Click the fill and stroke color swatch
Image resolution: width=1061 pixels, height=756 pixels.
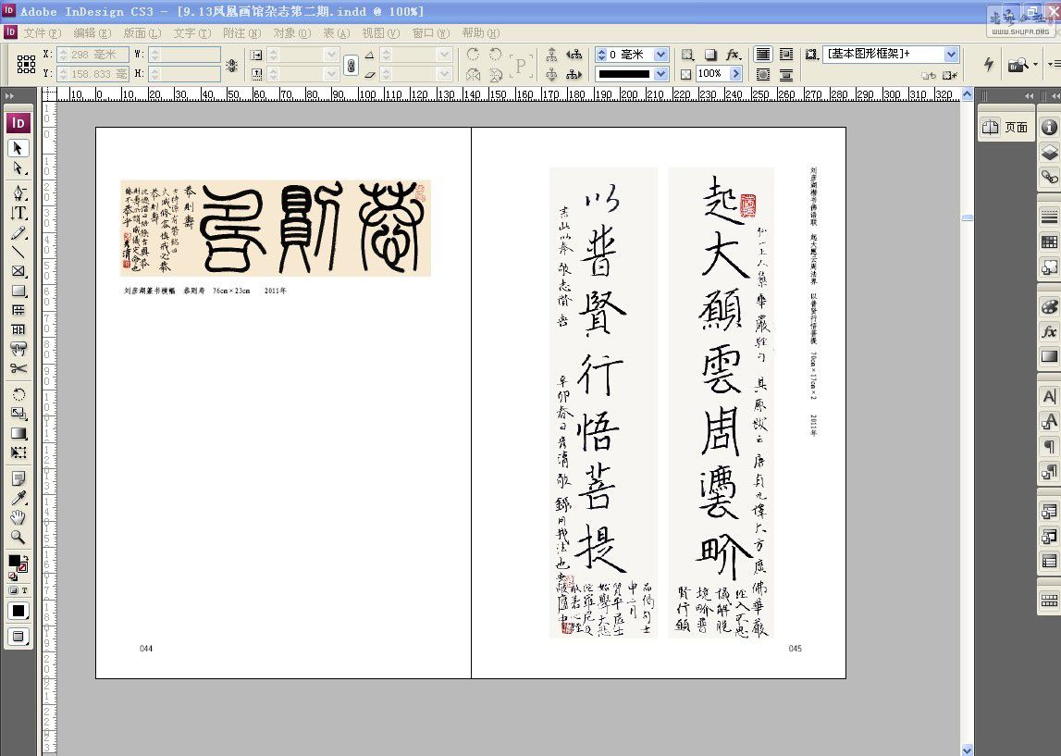17,564
